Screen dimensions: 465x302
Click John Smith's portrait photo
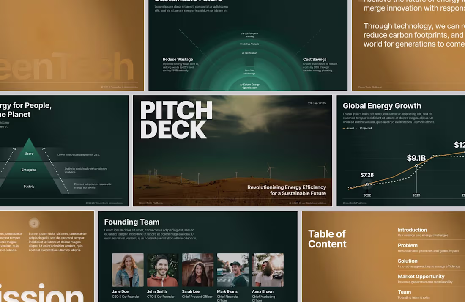(x=163, y=269)
